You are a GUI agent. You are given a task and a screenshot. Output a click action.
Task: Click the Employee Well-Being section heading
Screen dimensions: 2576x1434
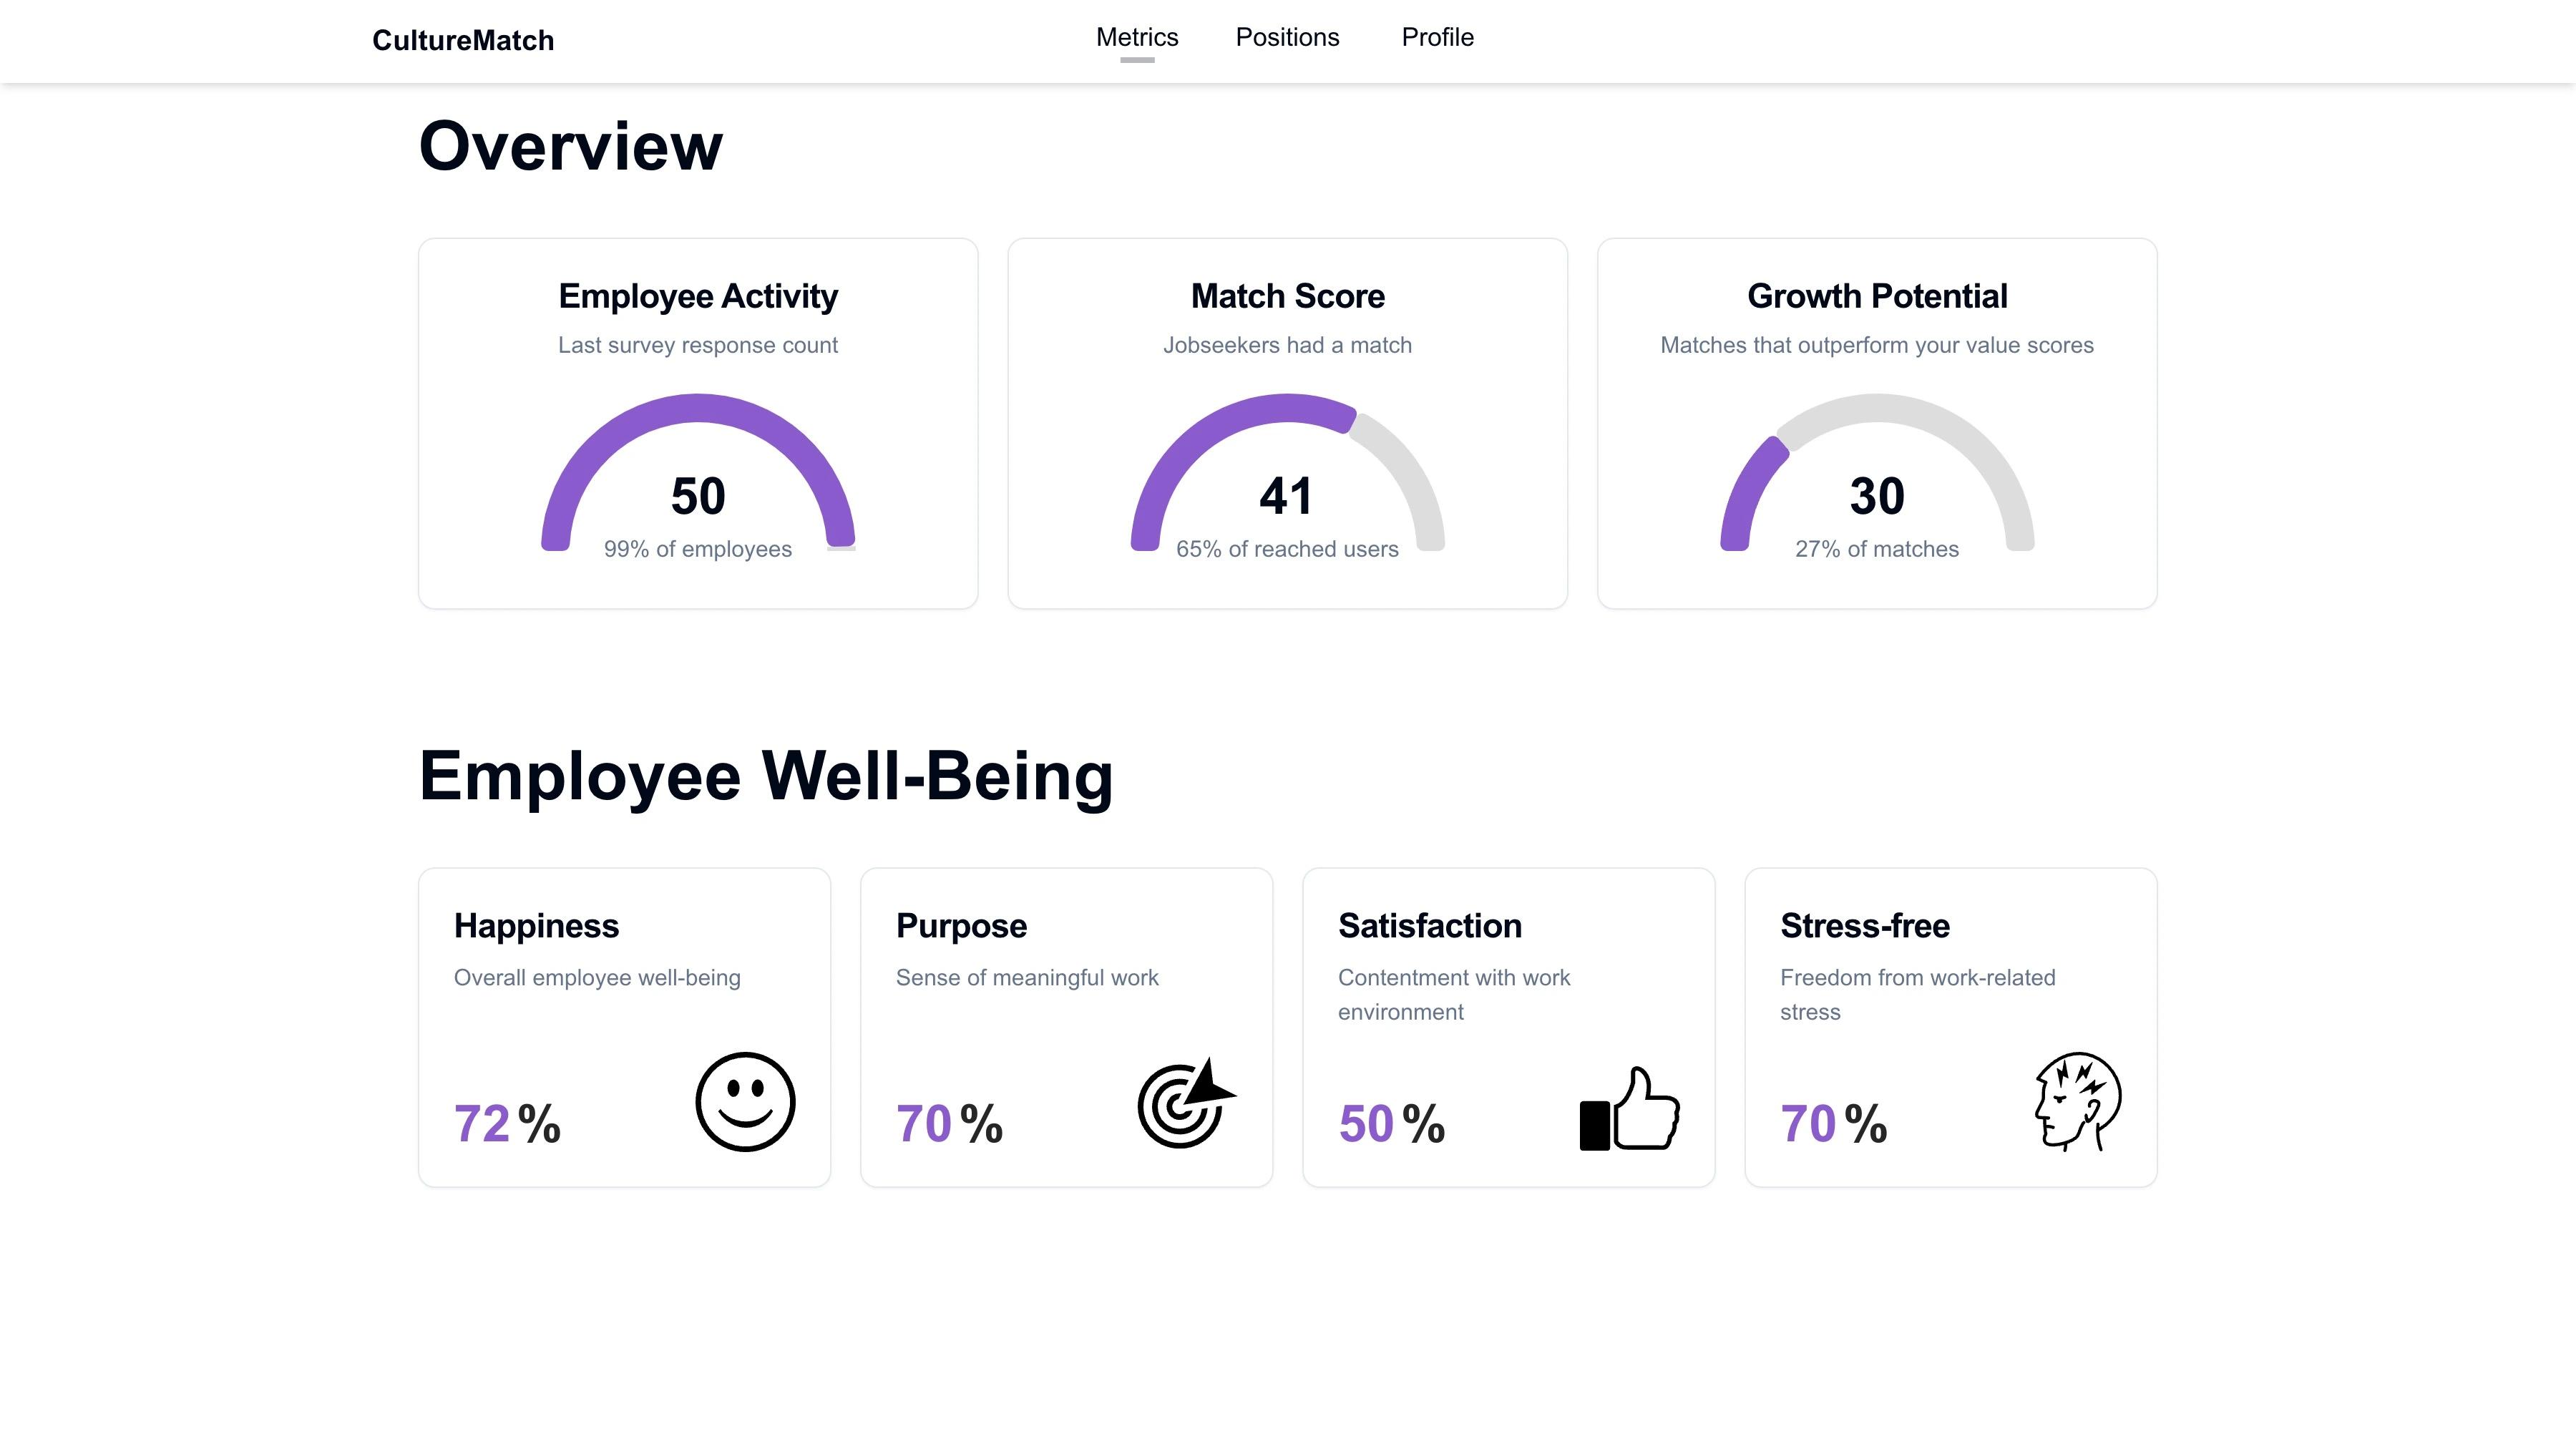coord(765,776)
